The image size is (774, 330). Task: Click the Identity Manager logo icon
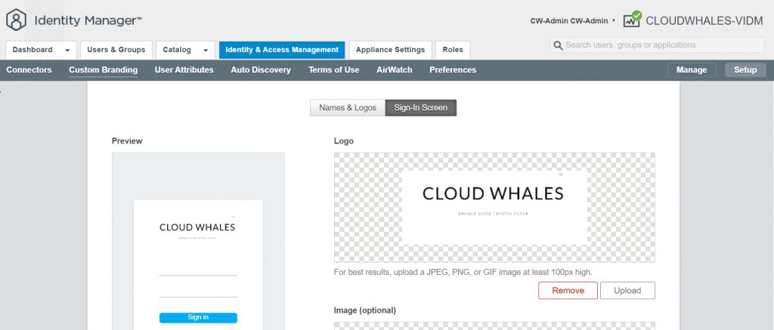click(x=16, y=20)
